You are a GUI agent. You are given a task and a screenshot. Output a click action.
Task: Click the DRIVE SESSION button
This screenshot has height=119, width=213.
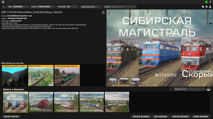tap(201, 116)
